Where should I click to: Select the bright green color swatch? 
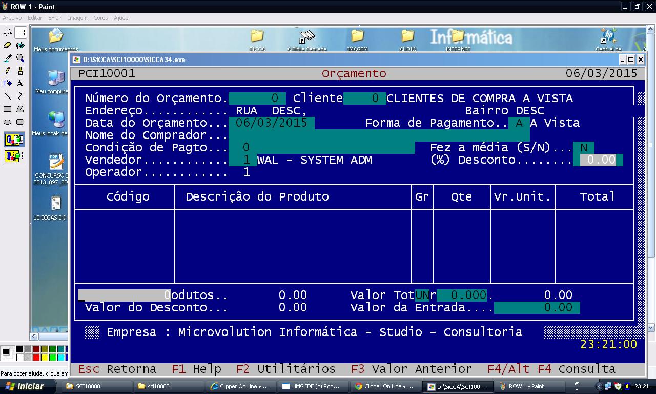pyautogui.click(x=52, y=358)
